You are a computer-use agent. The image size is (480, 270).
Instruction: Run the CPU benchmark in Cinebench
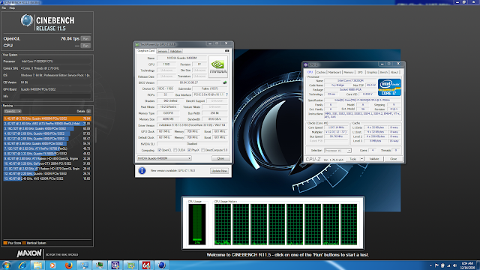[85, 46]
